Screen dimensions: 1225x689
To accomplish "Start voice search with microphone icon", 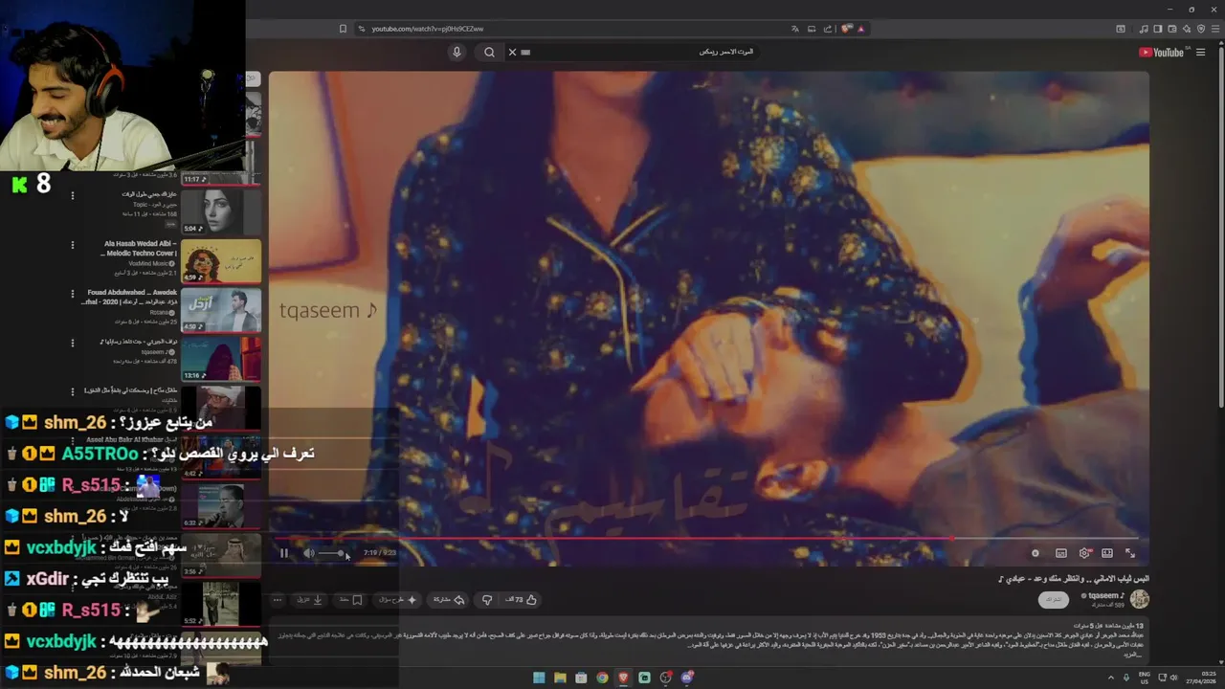I will pos(457,52).
